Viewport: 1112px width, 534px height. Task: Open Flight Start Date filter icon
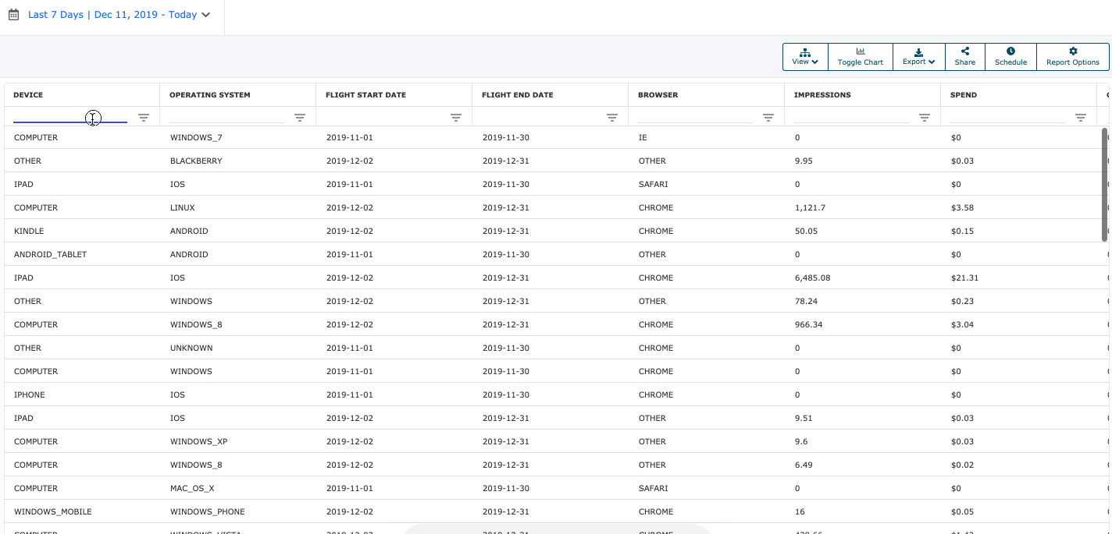[456, 118]
